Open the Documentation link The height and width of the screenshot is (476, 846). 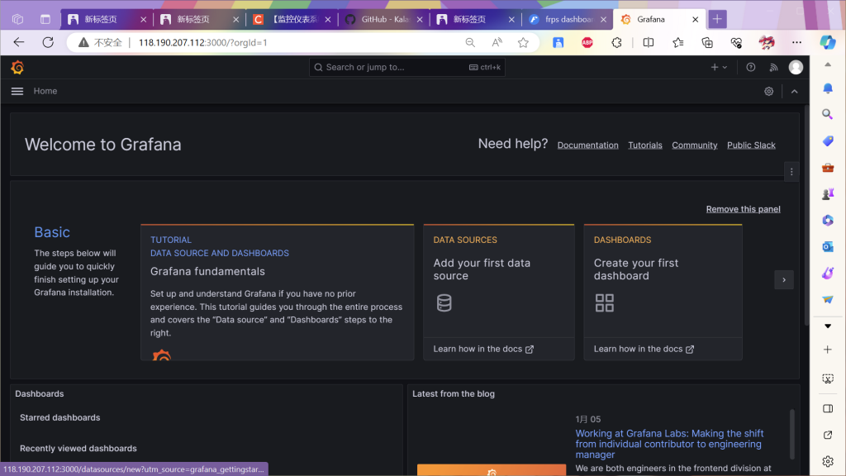pyautogui.click(x=587, y=145)
